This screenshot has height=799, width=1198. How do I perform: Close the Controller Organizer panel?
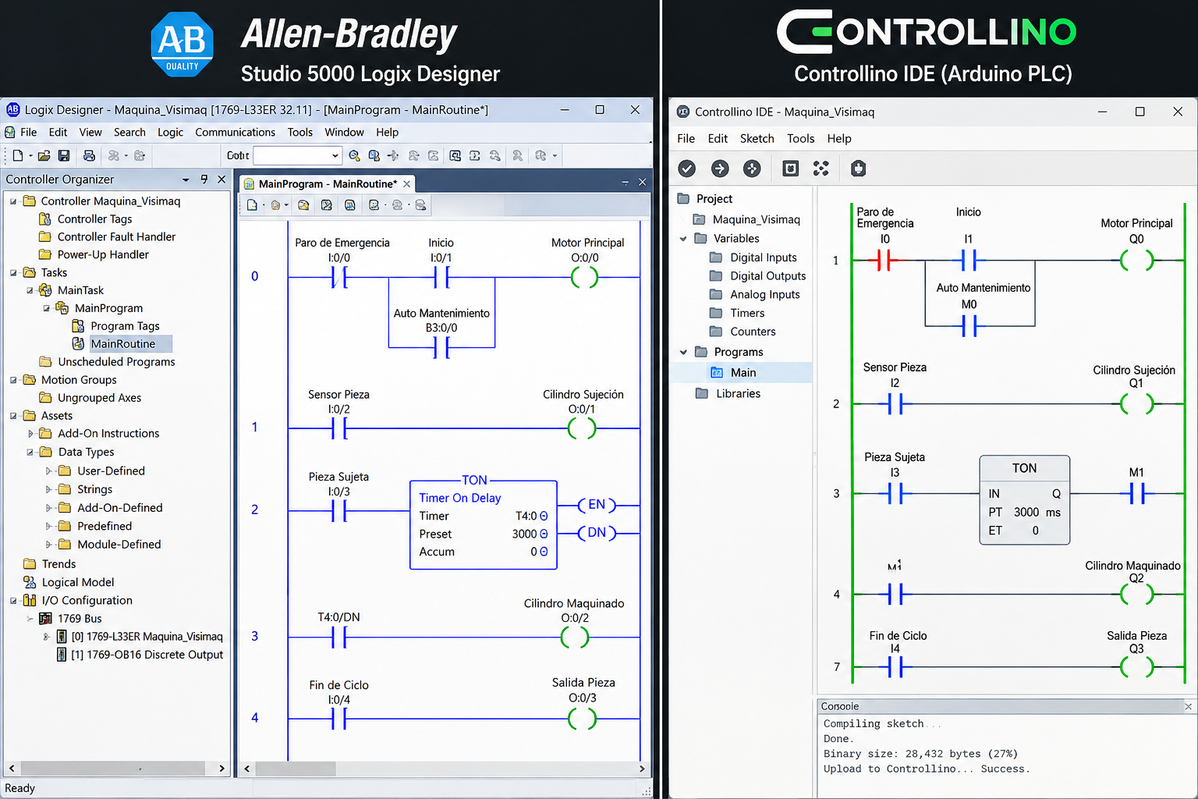[x=222, y=179]
